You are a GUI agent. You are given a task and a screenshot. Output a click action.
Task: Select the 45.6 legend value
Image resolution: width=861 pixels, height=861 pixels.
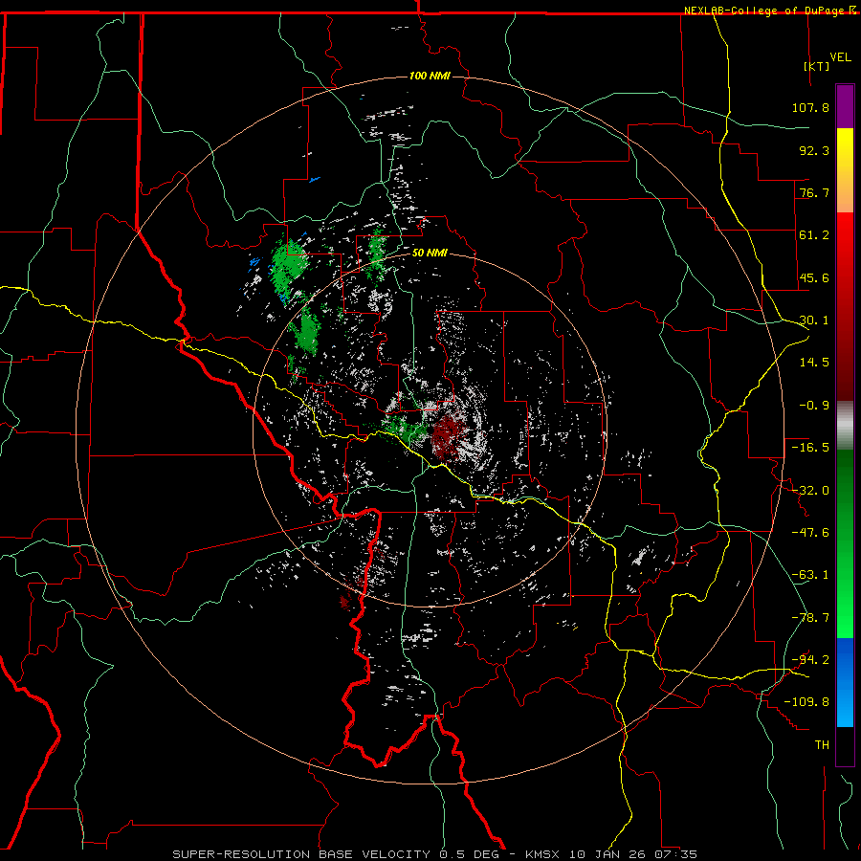click(x=814, y=277)
